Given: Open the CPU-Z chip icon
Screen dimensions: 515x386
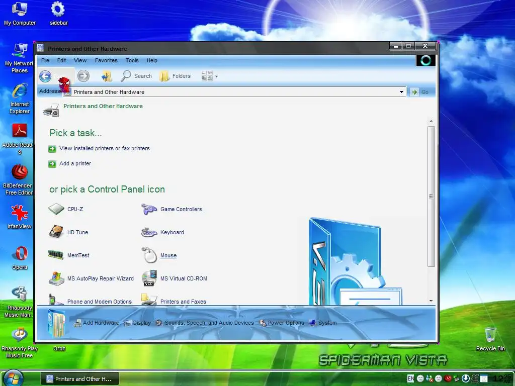Looking at the screenshot, I should point(56,209).
